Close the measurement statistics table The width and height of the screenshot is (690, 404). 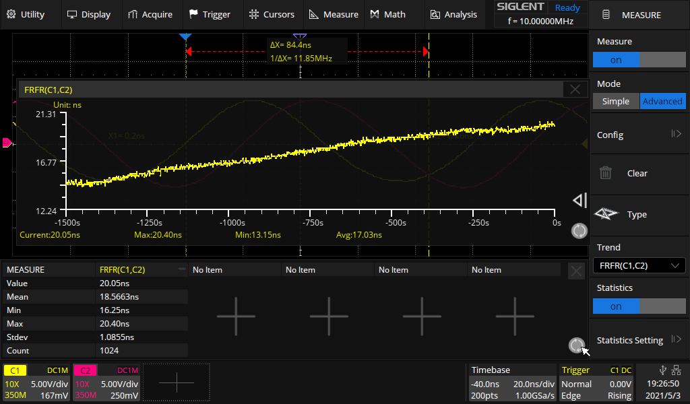click(x=576, y=271)
